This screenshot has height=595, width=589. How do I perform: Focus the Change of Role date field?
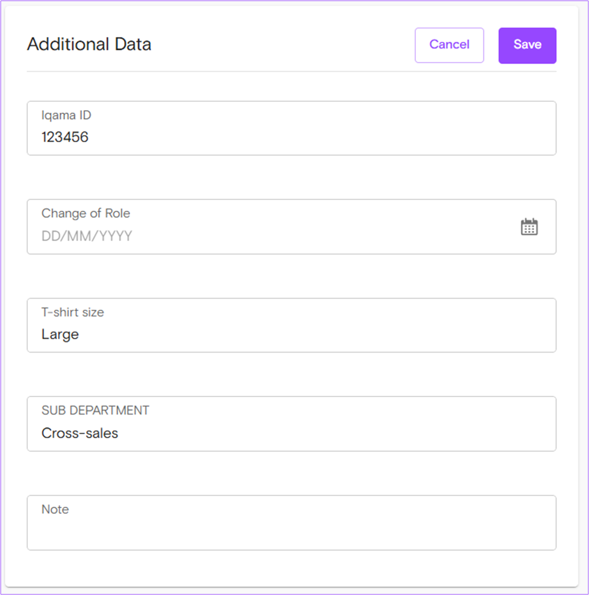[x=291, y=227]
